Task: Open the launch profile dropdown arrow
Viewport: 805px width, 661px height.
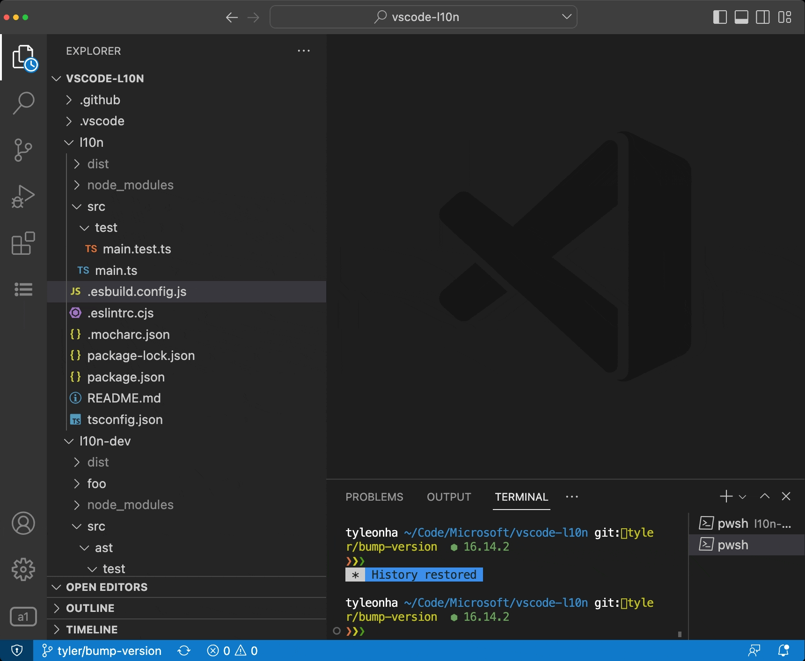Action: click(x=742, y=497)
